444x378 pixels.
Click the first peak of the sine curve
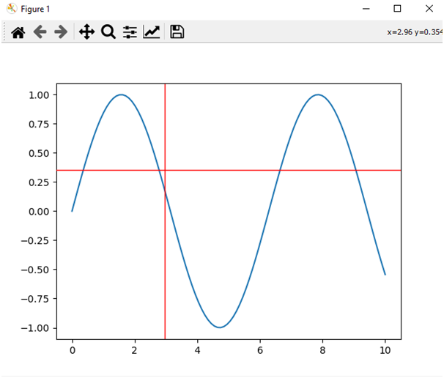[121, 94]
